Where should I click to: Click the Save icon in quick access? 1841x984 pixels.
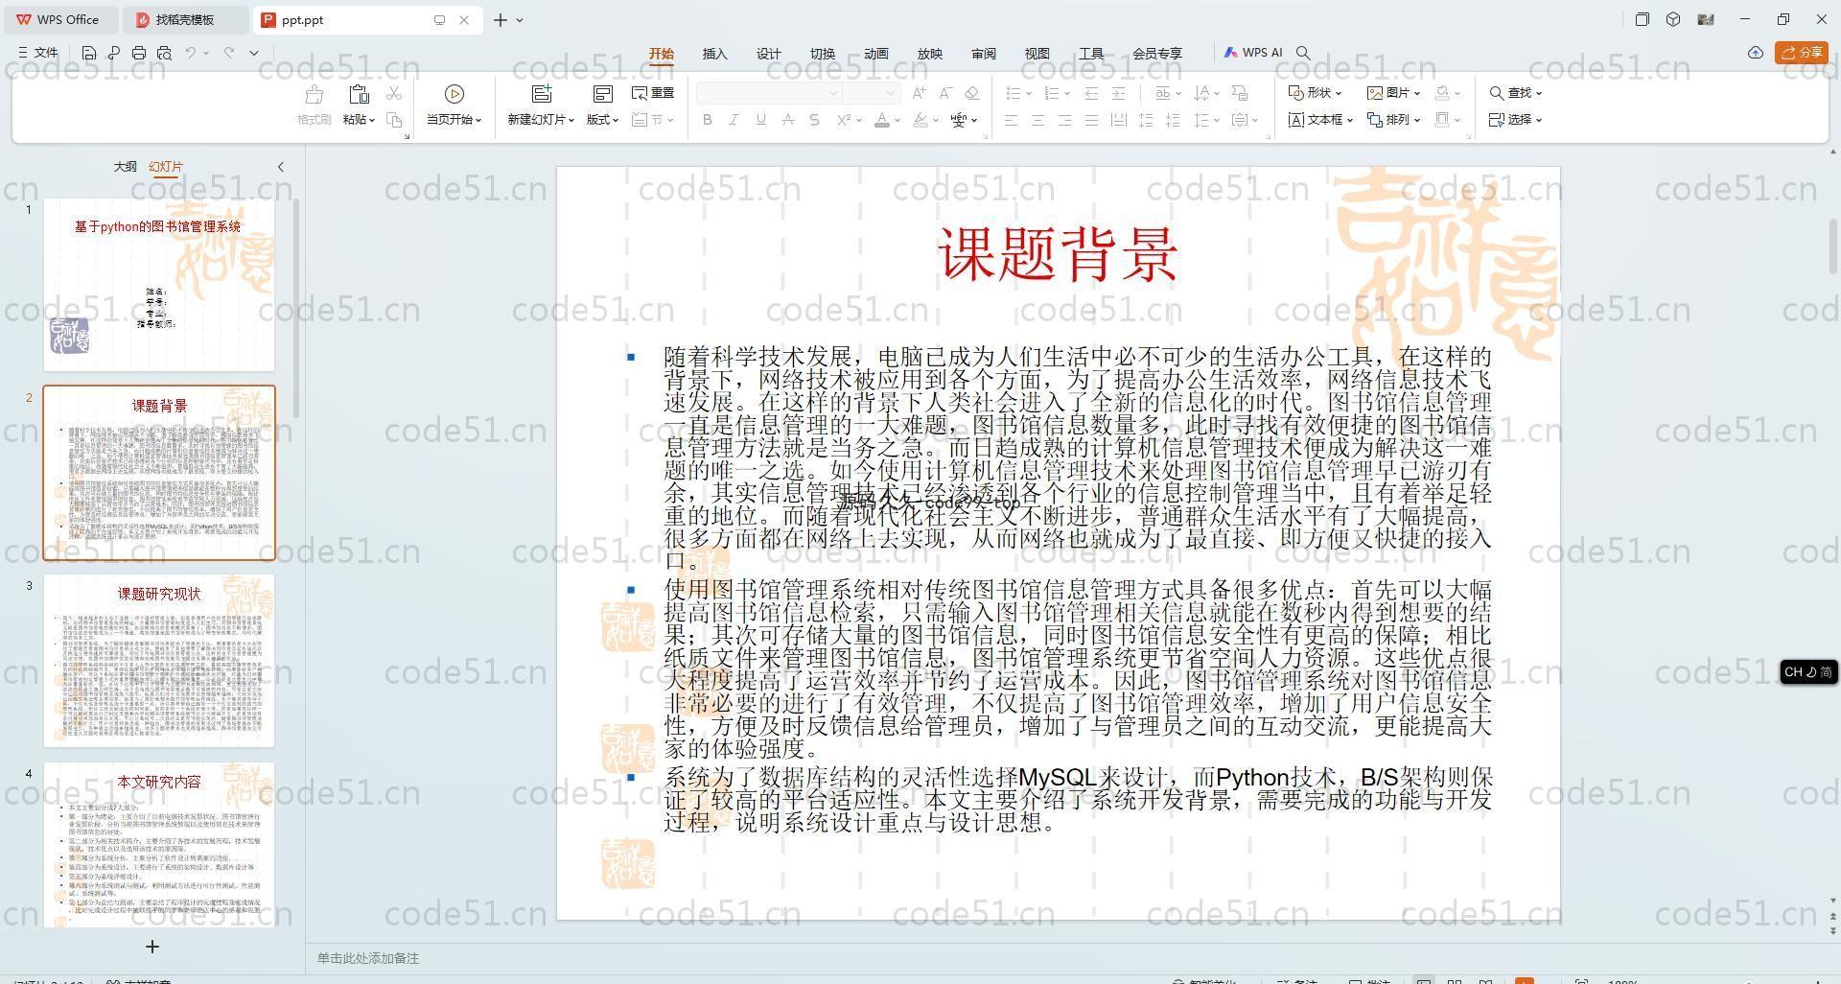[89, 54]
